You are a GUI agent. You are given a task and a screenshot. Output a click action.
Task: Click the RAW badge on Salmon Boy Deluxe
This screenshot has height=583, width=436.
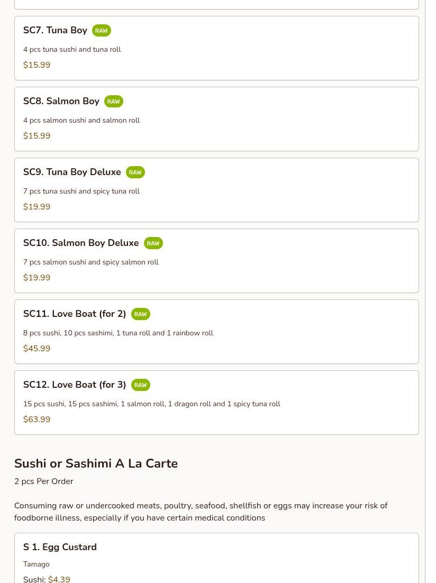(x=153, y=243)
